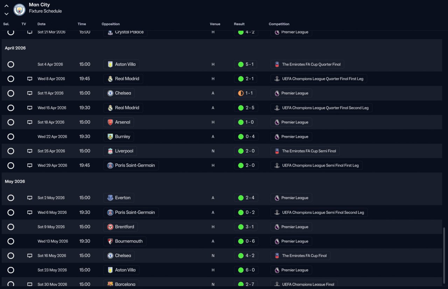This screenshot has width=448, height=289.
Task: Click the FA Cup Quarter Final competition icon
Action: tap(277, 64)
